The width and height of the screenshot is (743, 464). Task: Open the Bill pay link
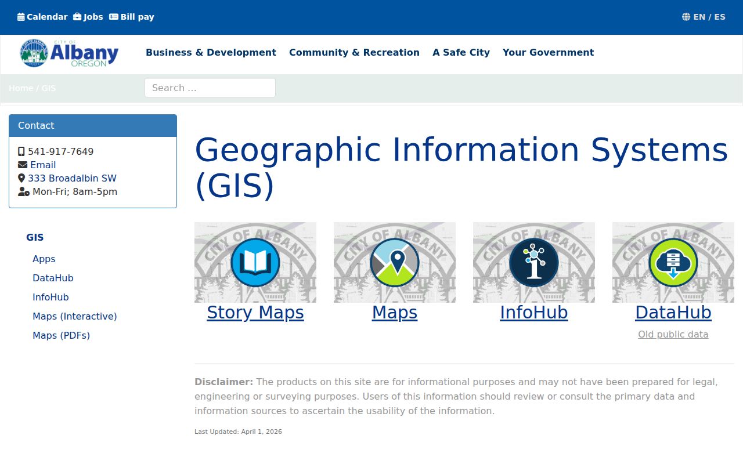click(137, 17)
